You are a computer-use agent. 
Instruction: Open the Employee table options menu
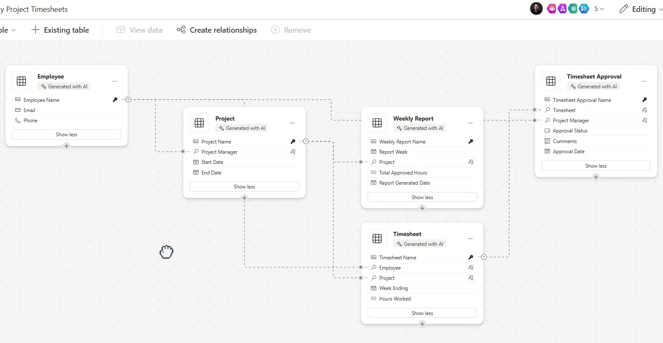(x=115, y=81)
